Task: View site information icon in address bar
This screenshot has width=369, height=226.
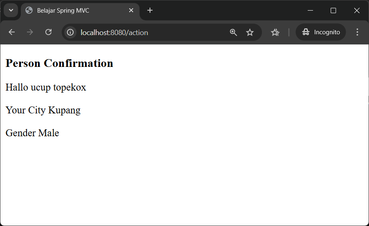Action: point(70,32)
